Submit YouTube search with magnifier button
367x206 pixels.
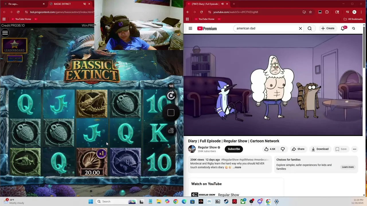[310, 28]
